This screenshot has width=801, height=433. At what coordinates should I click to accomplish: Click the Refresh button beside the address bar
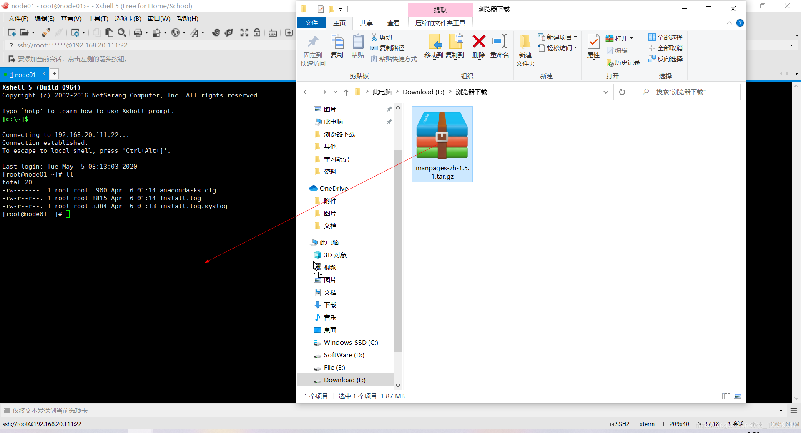622,92
